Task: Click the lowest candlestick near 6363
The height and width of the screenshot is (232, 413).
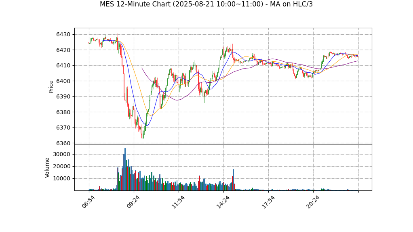Action: tap(143, 134)
